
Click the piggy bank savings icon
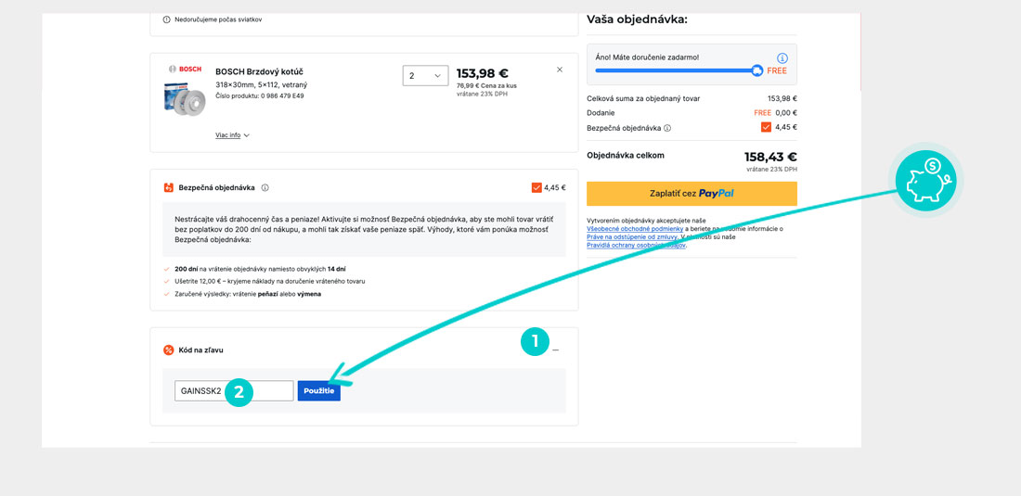tap(926, 180)
